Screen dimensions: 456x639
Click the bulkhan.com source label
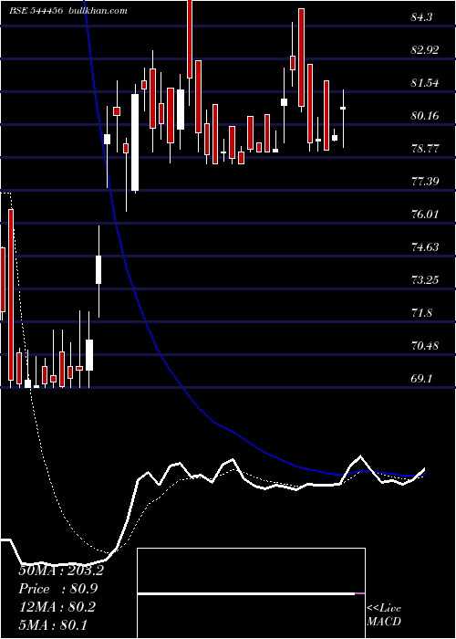(97, 11)
